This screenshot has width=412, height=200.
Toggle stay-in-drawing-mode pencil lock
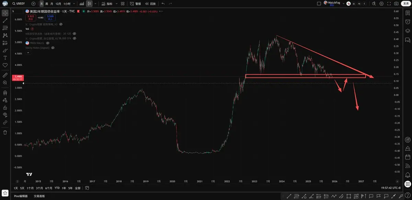[5, 100]
